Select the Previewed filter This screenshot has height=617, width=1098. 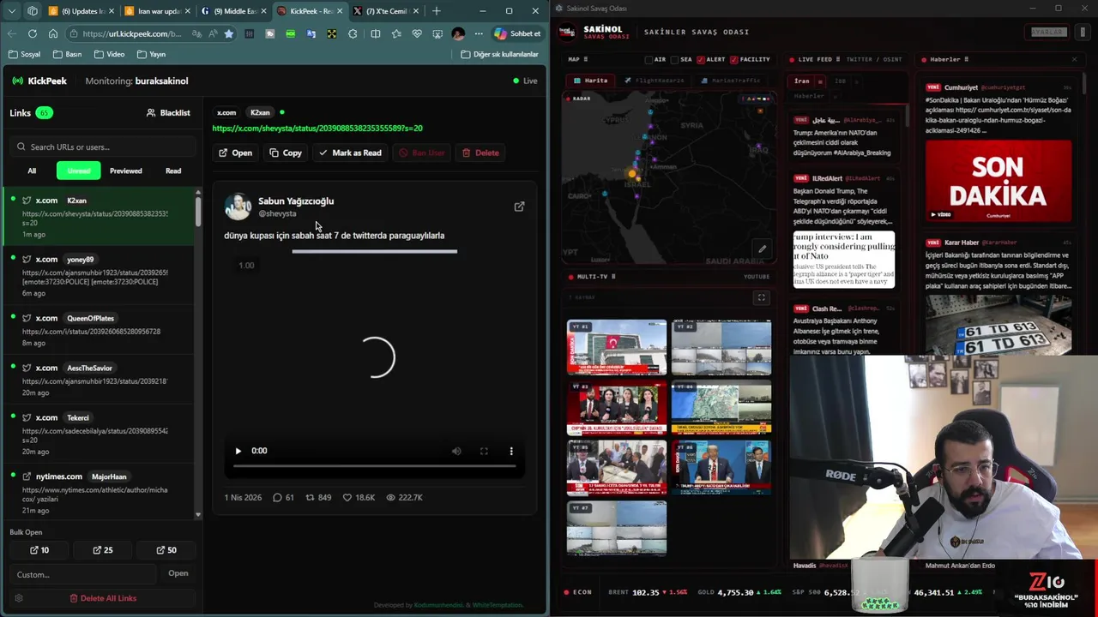[125, 171]
